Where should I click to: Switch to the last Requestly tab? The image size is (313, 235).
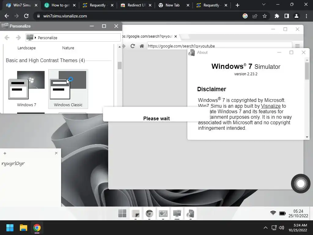(x=212, y=5)
